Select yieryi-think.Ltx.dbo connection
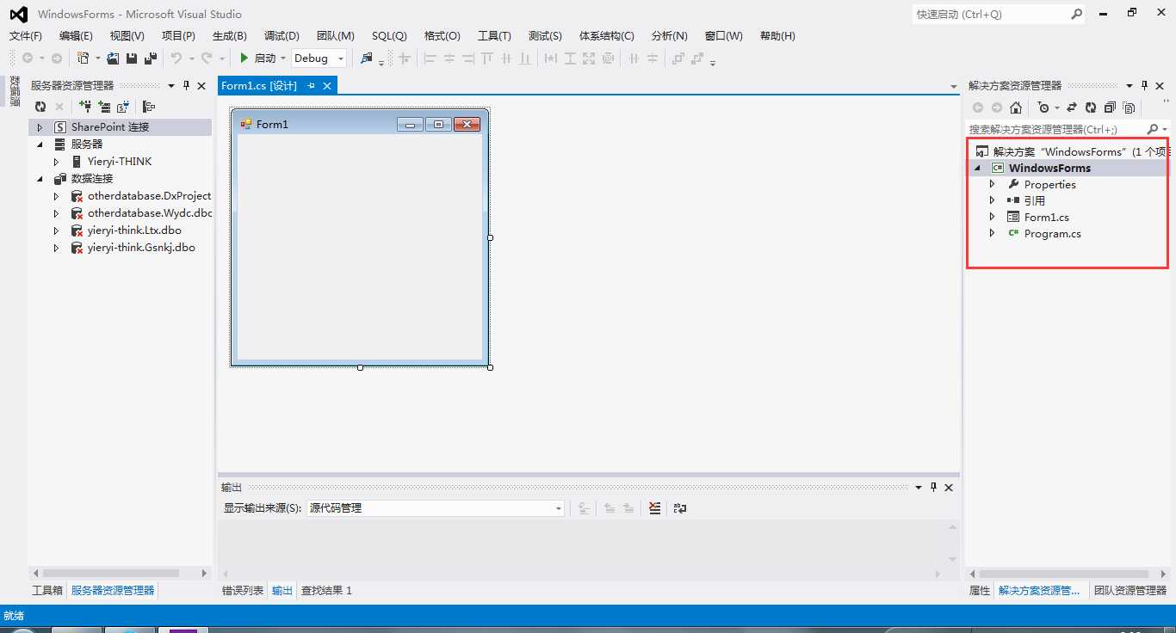This screenshot has width=1176, height=633. tap(134, 230)
